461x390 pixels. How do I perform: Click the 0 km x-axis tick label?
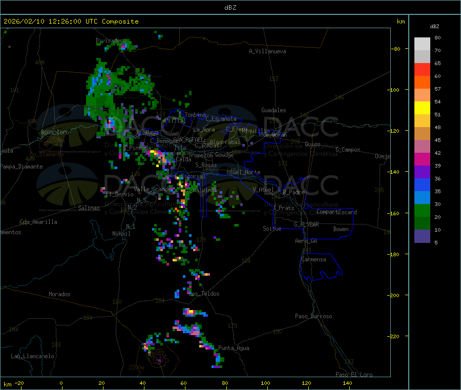click(61, 383)
